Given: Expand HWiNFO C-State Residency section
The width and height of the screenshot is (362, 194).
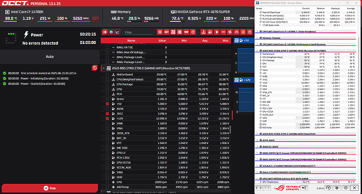Looking at the screenshot, I should click(257, 31).
